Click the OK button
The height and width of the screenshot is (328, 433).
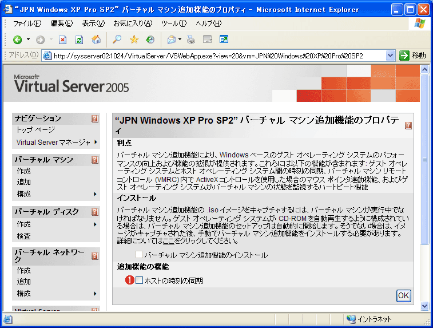click(403, 296)
